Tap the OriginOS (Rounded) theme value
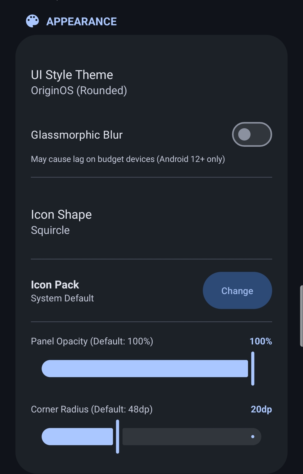This screenshot has height=474, width=303. pos(79,91)
